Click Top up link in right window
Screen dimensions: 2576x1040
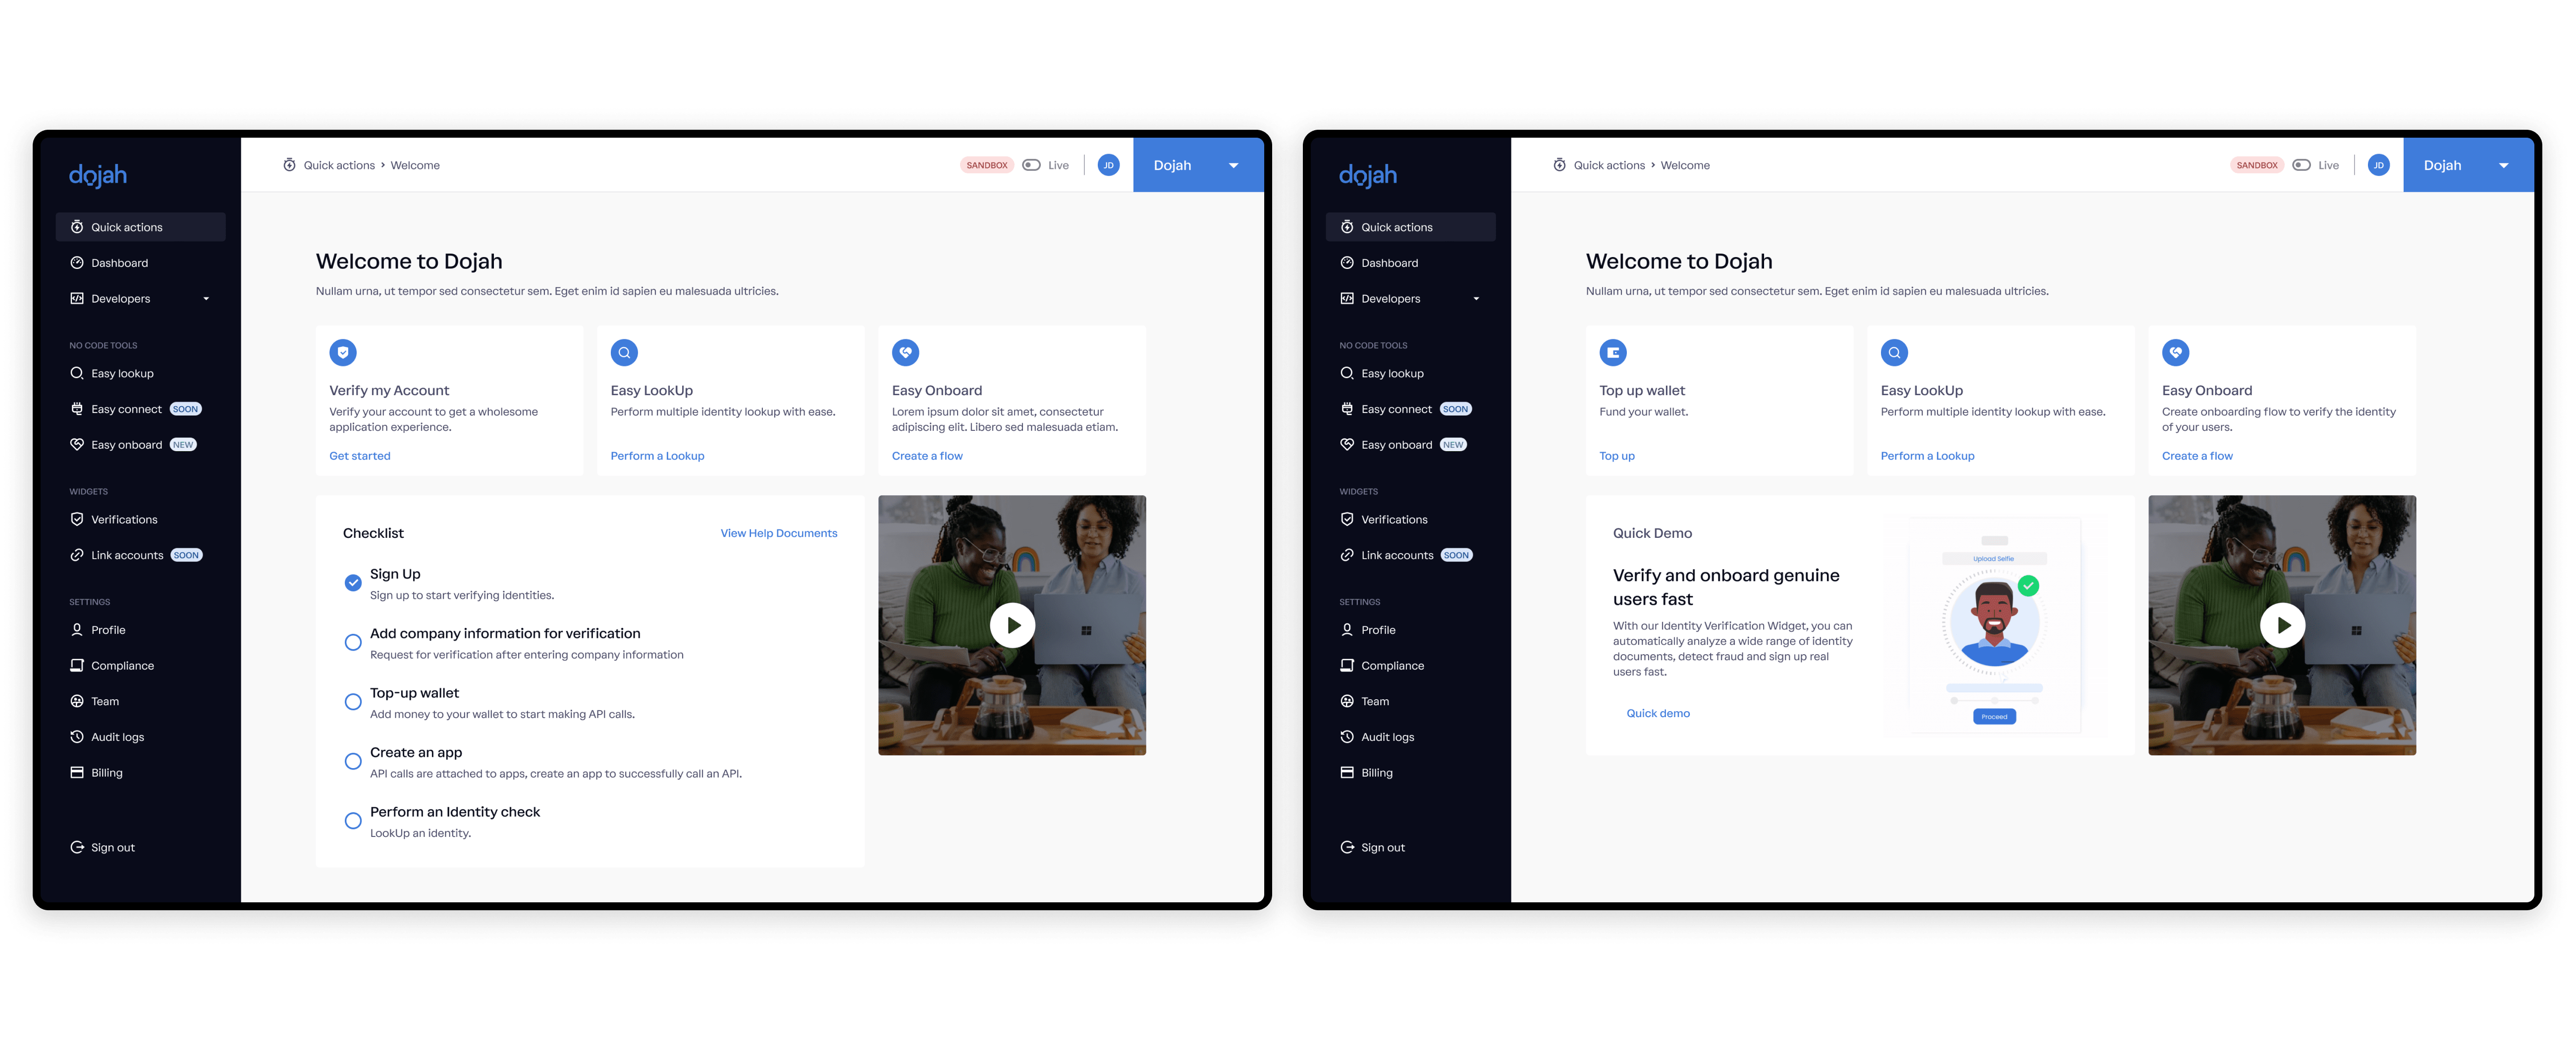coord(1617,456)
